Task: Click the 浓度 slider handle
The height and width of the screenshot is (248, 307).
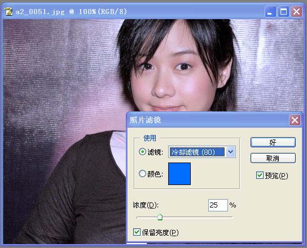Action: [x=160, y=217]
